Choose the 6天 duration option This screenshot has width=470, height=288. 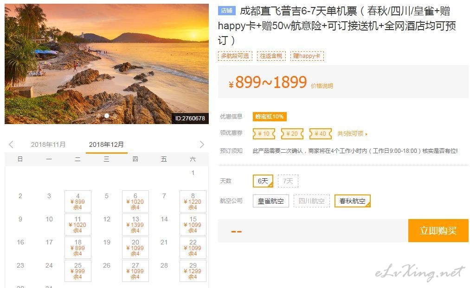263,181
